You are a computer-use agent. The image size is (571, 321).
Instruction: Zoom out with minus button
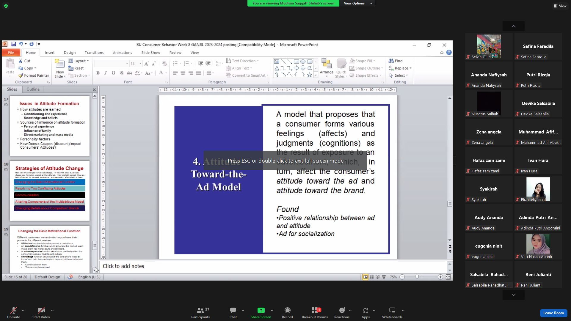pos(402,277)
